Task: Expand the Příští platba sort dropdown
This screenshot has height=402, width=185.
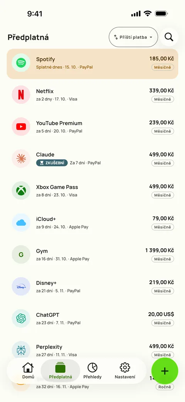Action: click(133, 37)
